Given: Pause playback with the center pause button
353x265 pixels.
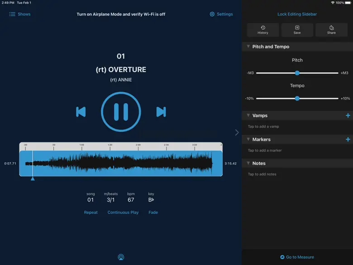Looking at the screenshot, I should click(x=121, y=111).
